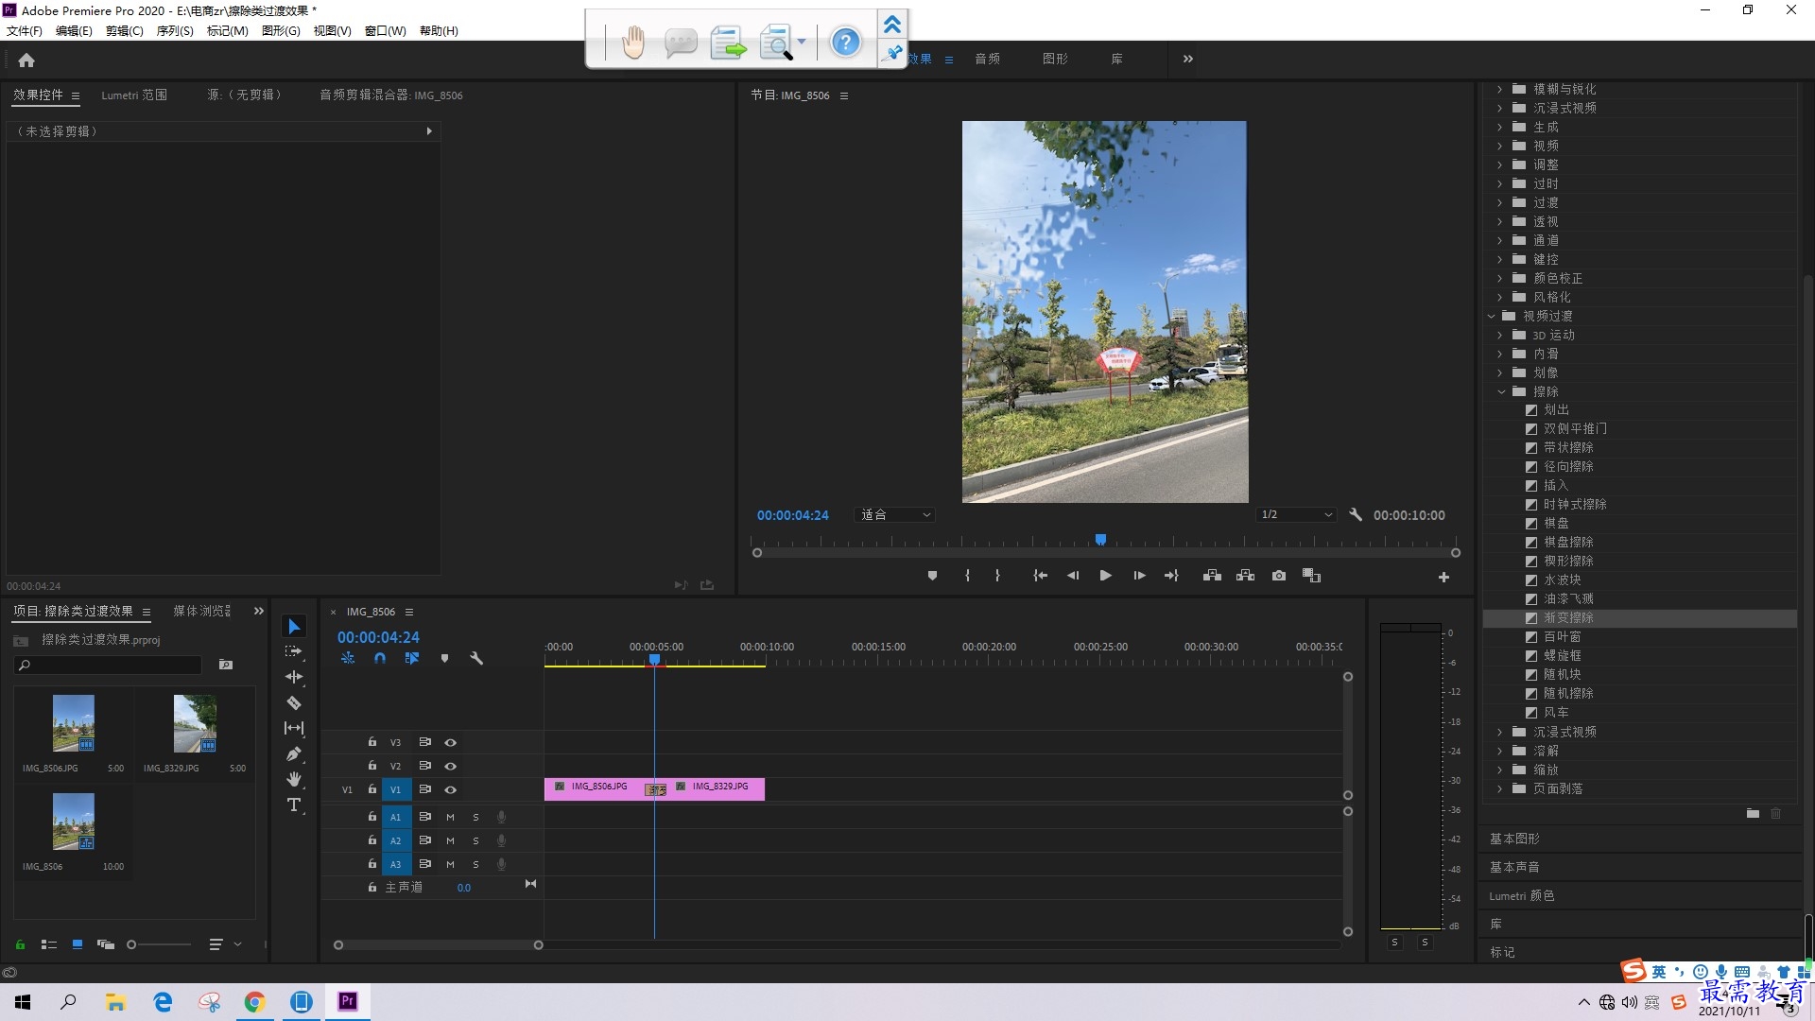Expand the 溶解 folder
Screen dimensions: 1815x1021
point(1500,751)
